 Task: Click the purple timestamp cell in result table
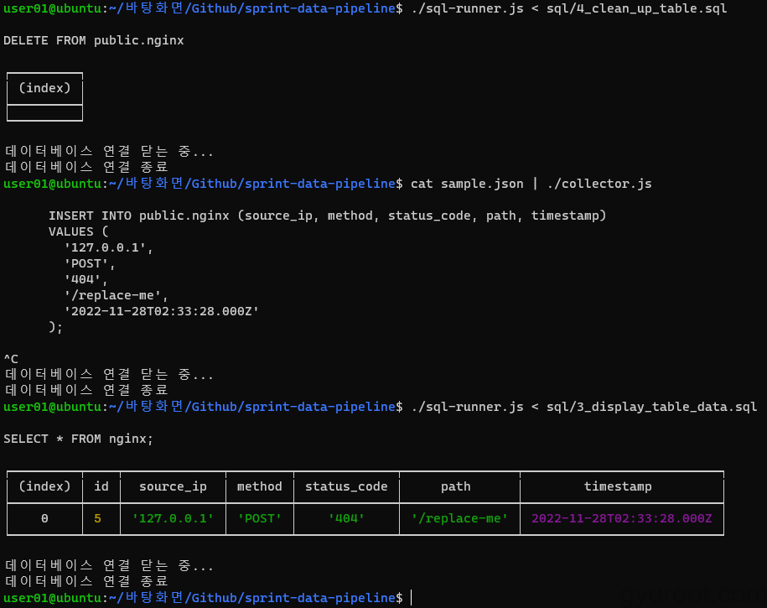click(621, 518)
